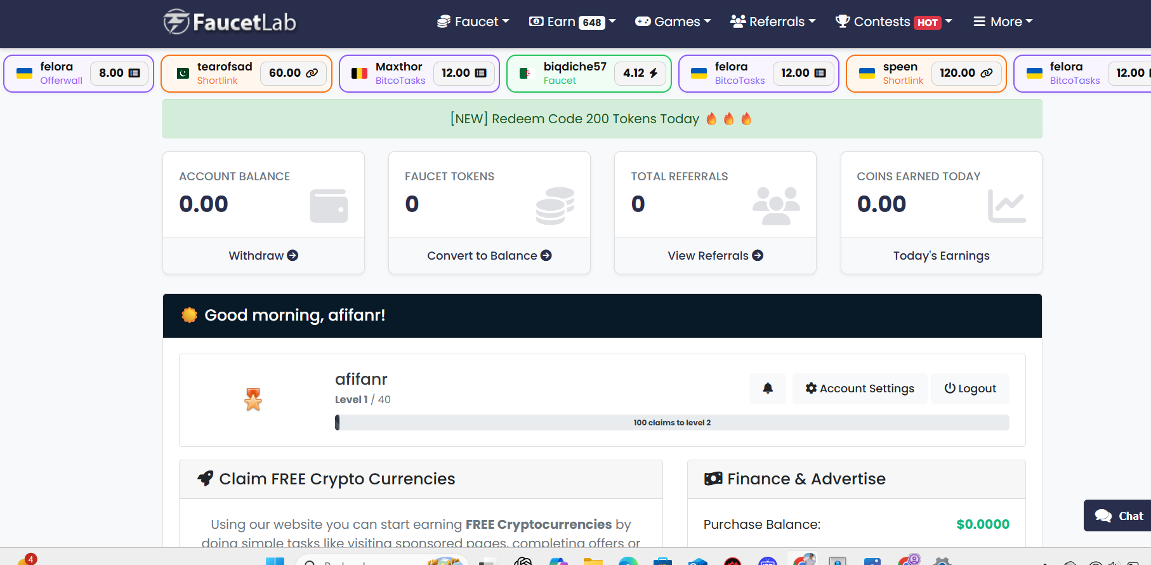
Task: Click the money icon beside Finance & Advertise
Action: [x=713, y=479]
